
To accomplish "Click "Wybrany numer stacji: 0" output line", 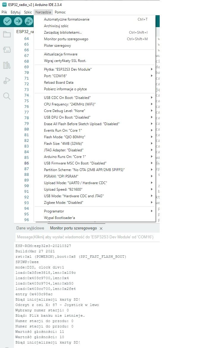I will click(42, 310).
